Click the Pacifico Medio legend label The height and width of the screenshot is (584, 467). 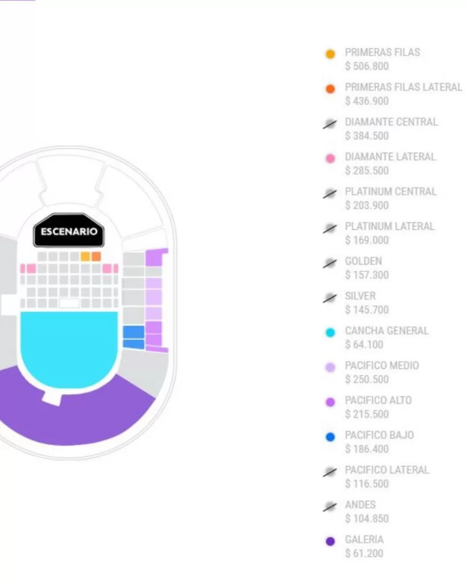pyautogui.click(x=381, y=366)
